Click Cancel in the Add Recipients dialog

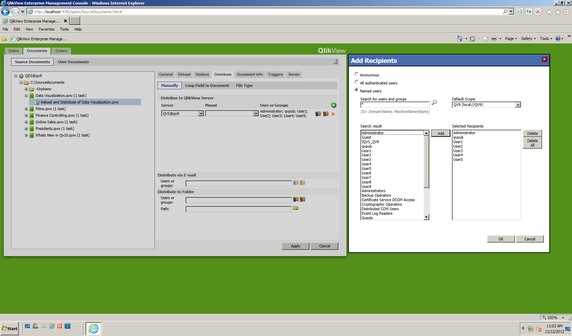tap(530, 239)
